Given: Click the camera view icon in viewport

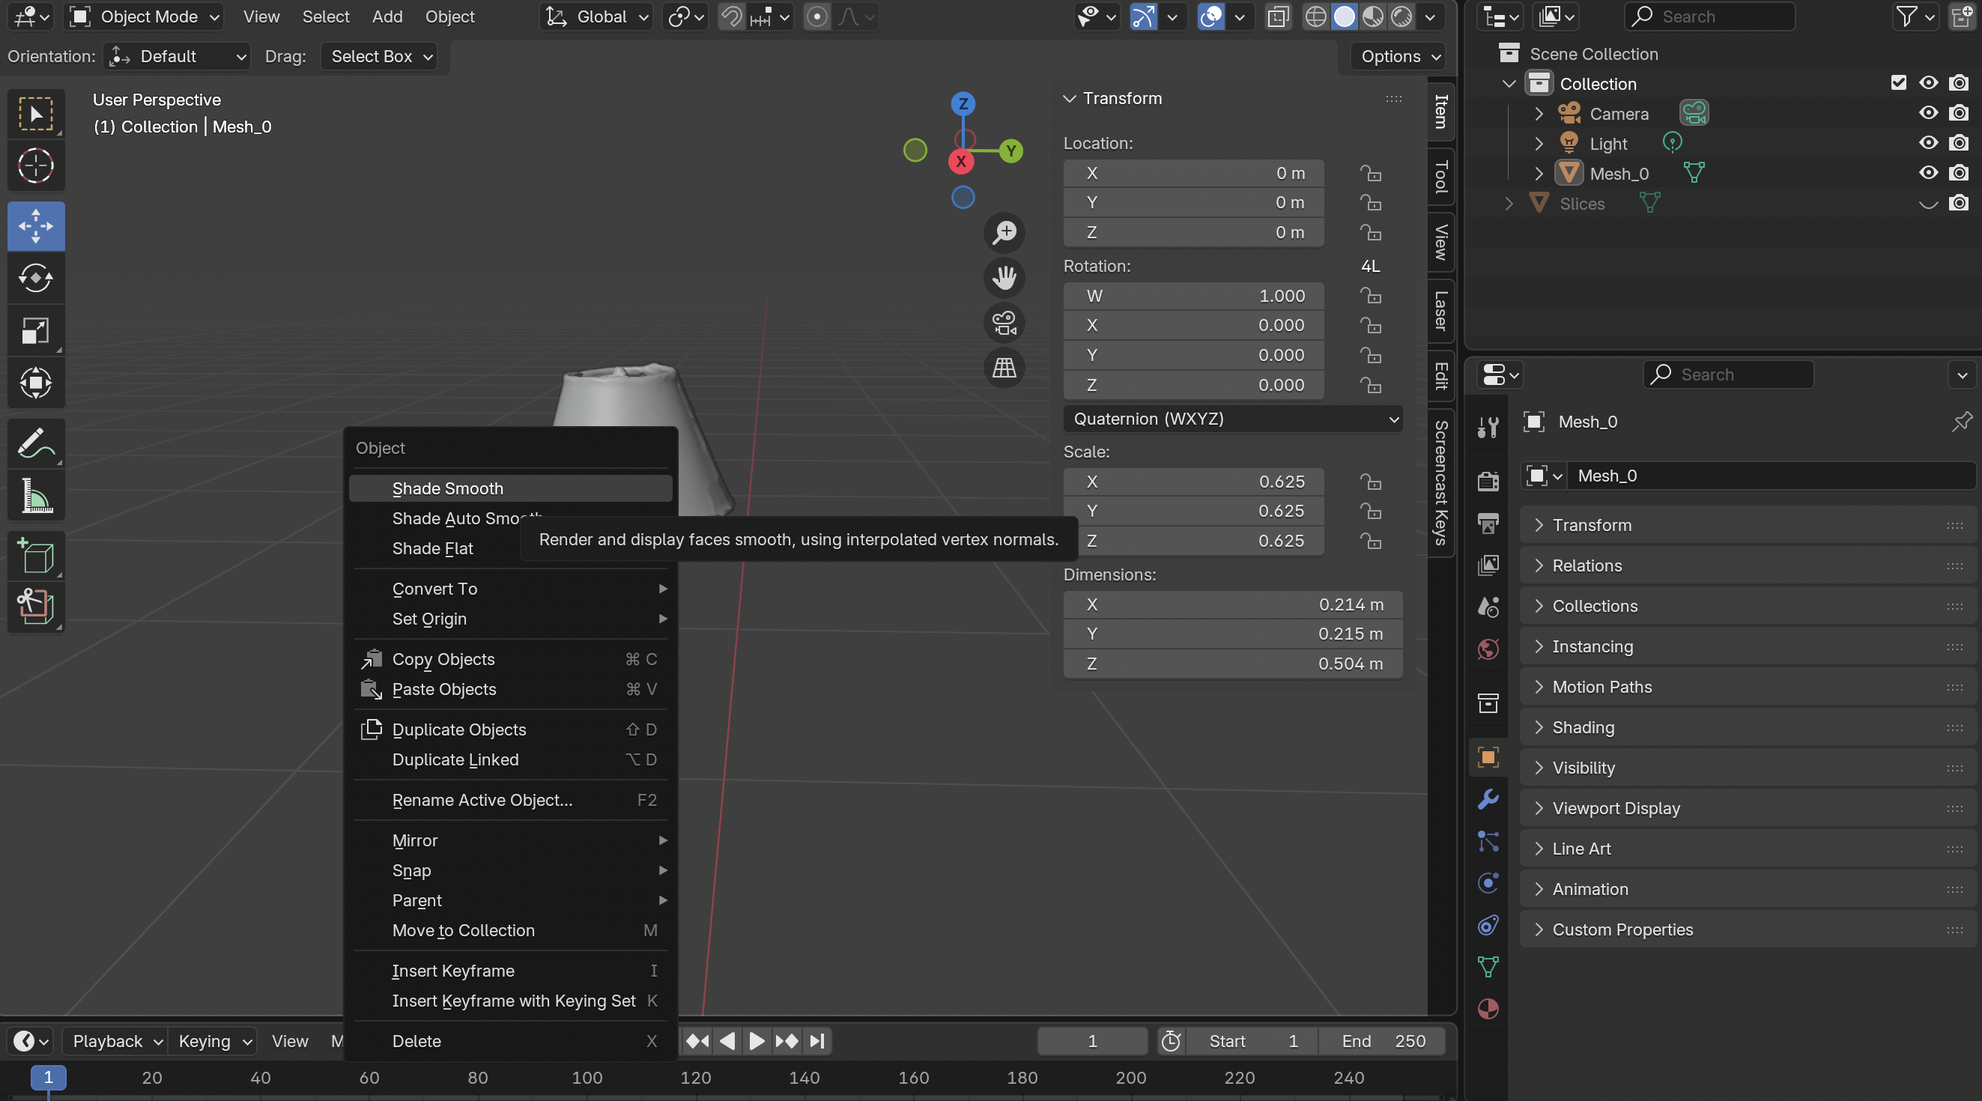Looking at the screenshot, I should click(1004, 322).
